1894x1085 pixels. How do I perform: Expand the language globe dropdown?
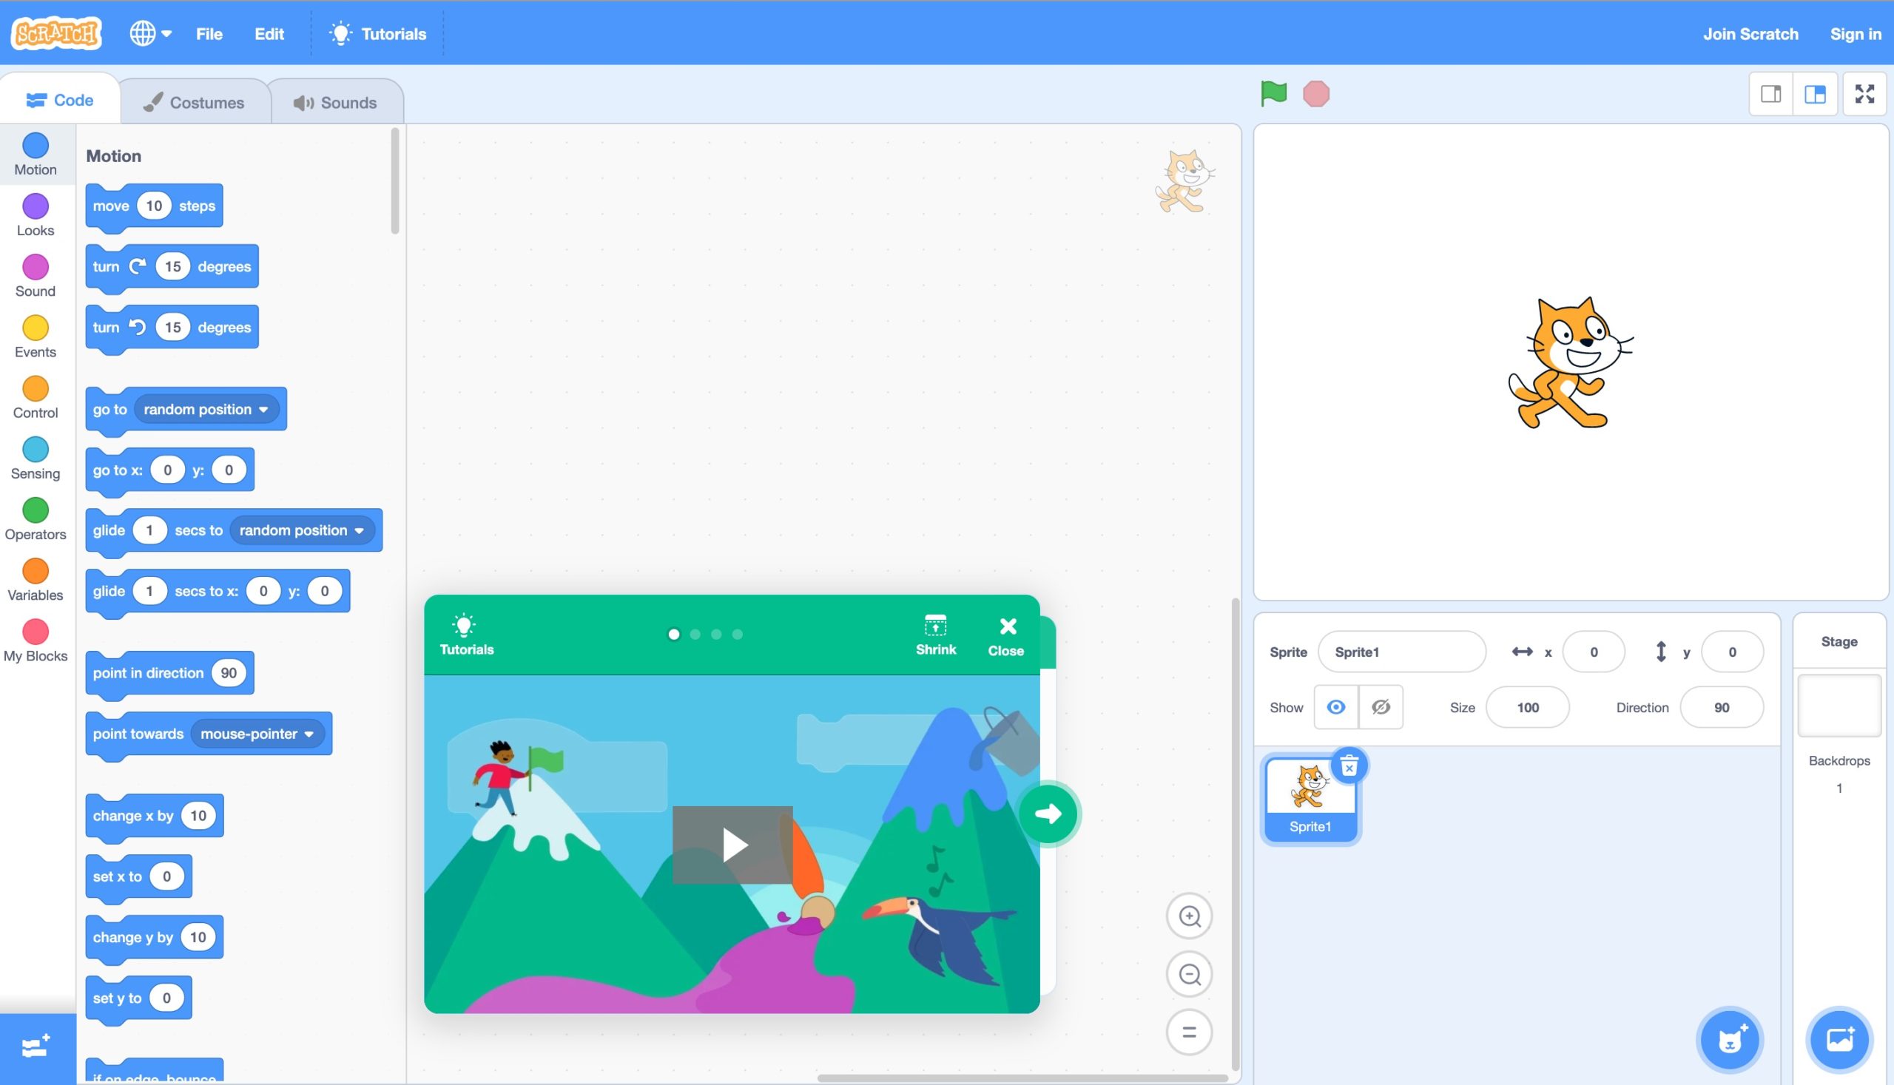point(150,33)
